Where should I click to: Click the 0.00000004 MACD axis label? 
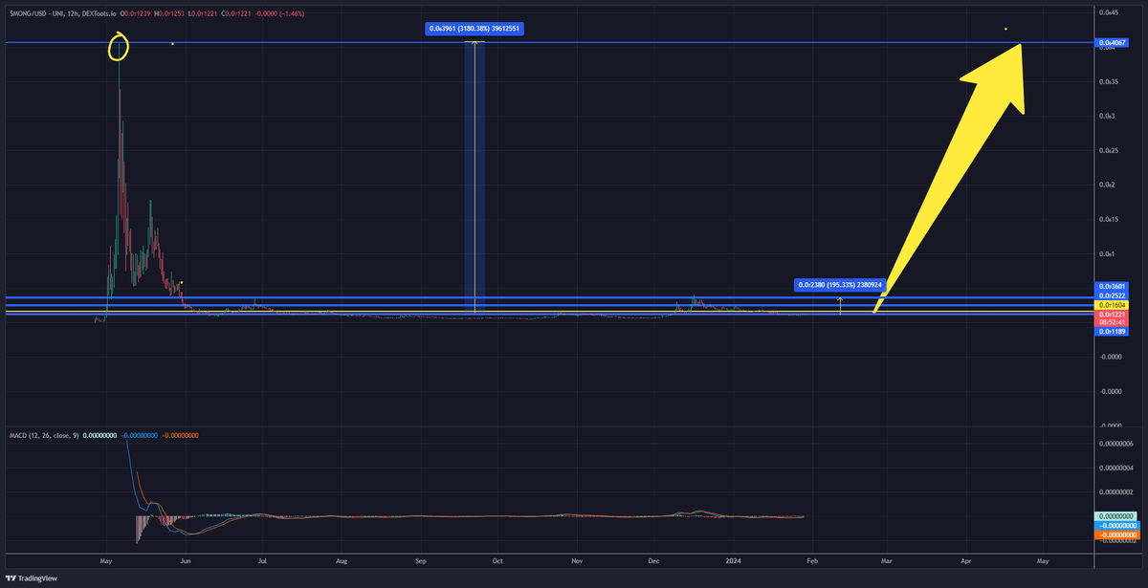pyautogui.click(x=1115, y=468)
